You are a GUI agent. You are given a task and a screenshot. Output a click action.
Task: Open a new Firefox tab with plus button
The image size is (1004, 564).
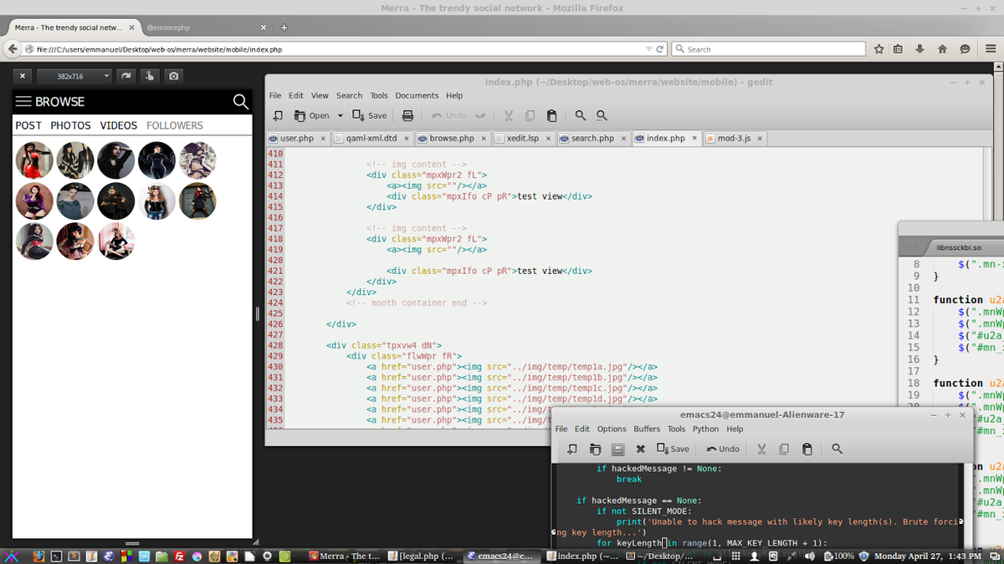coord(284,28)
